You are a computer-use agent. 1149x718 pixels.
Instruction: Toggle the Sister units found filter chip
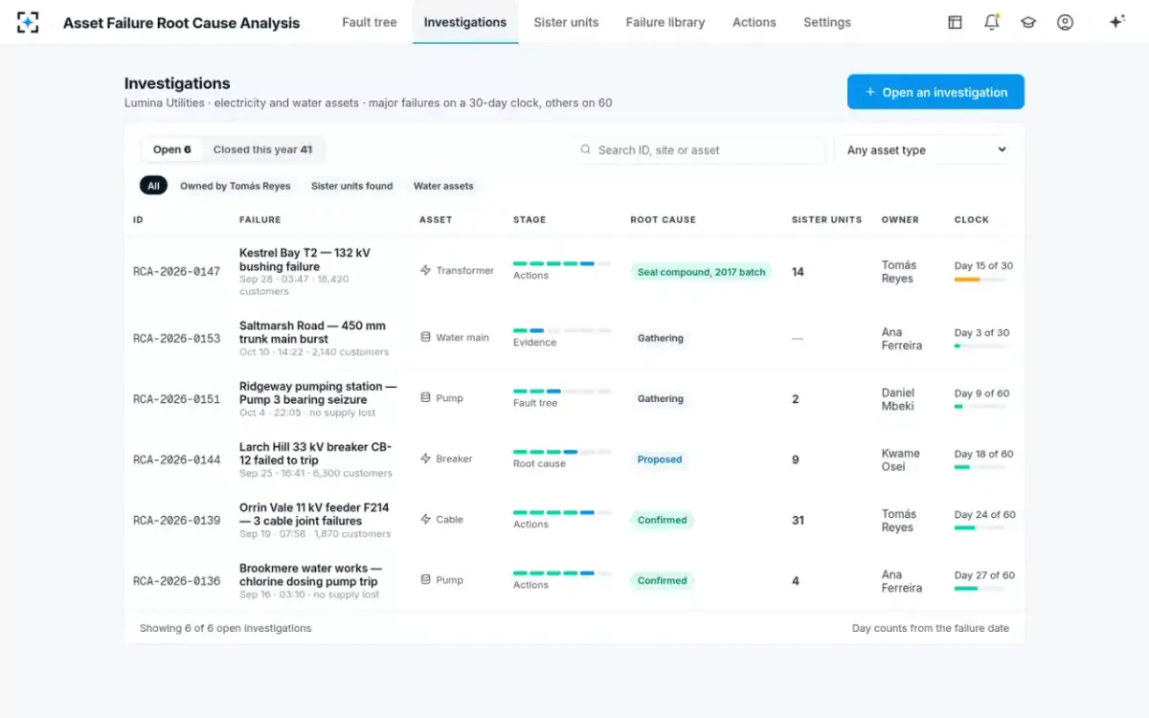351,186
